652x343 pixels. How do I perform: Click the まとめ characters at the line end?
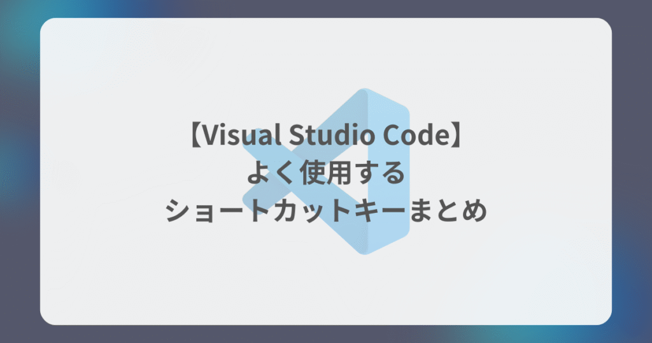pos(448,210)
